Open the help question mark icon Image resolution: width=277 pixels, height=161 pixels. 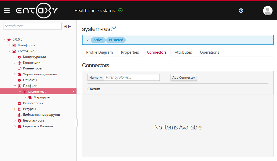click(x=241, y=11)
